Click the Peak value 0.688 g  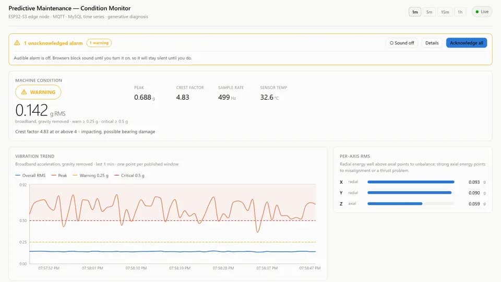pyautogui.click(x=145, y=98)
